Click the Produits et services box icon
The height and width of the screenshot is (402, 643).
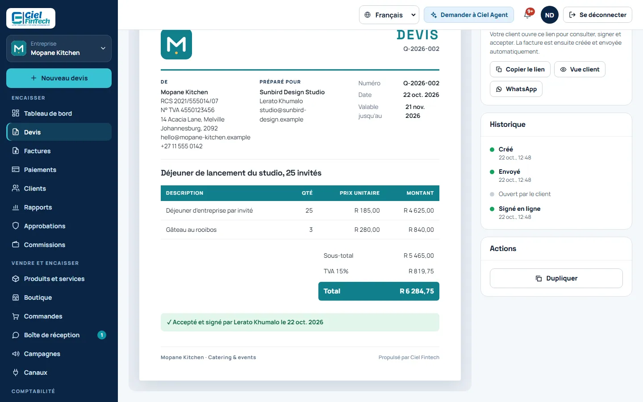pos(16,278)
